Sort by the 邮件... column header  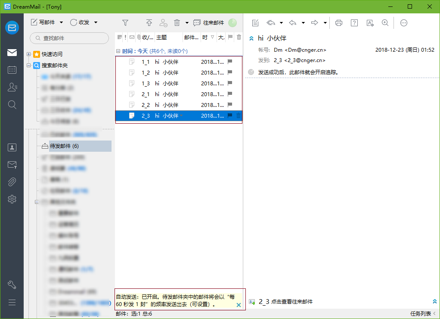[x=192, y=37]
